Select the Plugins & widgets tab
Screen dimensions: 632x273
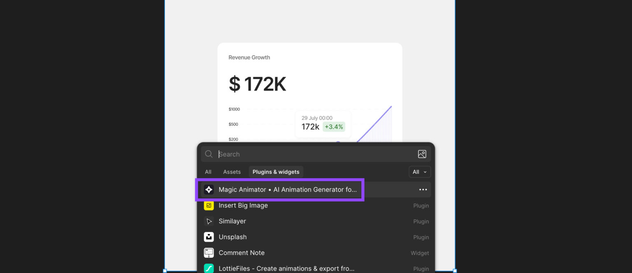click(276, 172)
